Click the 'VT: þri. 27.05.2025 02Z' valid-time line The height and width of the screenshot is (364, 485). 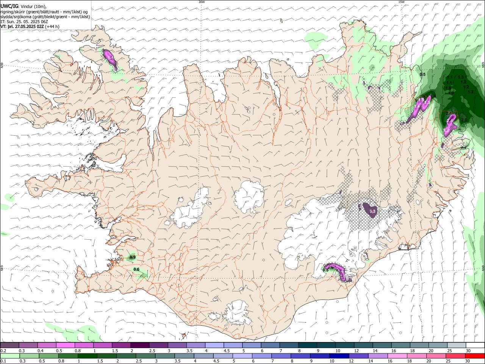(22, 27)
